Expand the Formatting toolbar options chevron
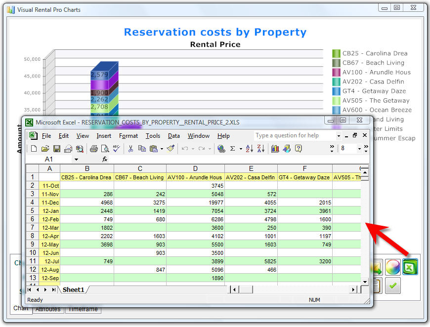Viewport: 430px width, 327px height. (x=366, y=148)
